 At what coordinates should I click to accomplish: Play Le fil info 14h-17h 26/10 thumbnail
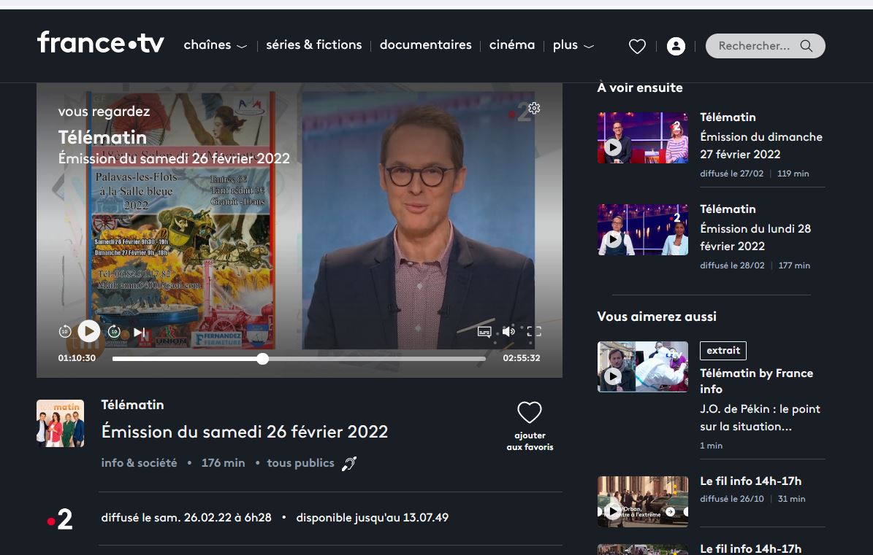tap(642, 501)
